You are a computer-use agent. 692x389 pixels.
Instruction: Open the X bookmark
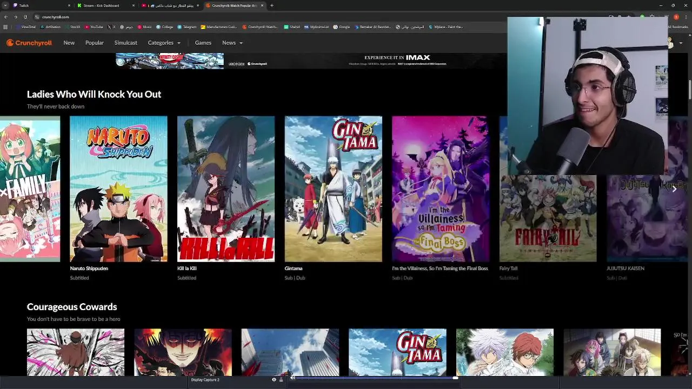click(x=112, y=26)
